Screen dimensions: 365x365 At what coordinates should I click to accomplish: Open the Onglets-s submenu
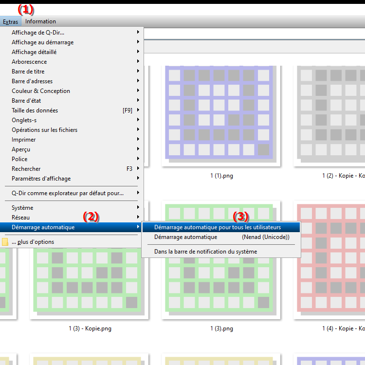[x=72, y=120]
